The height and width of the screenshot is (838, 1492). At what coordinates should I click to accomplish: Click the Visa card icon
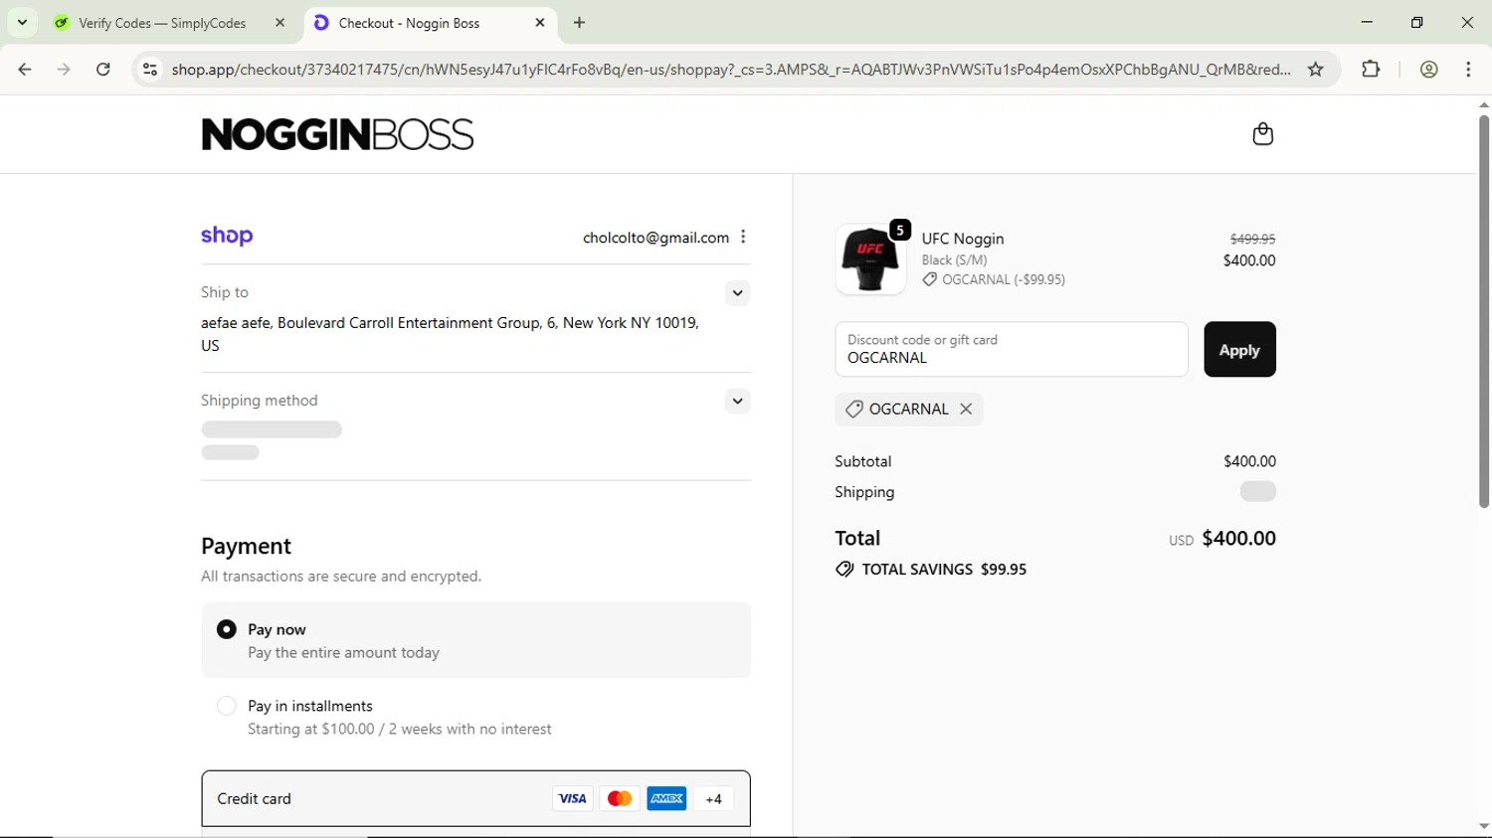(572, 798)
